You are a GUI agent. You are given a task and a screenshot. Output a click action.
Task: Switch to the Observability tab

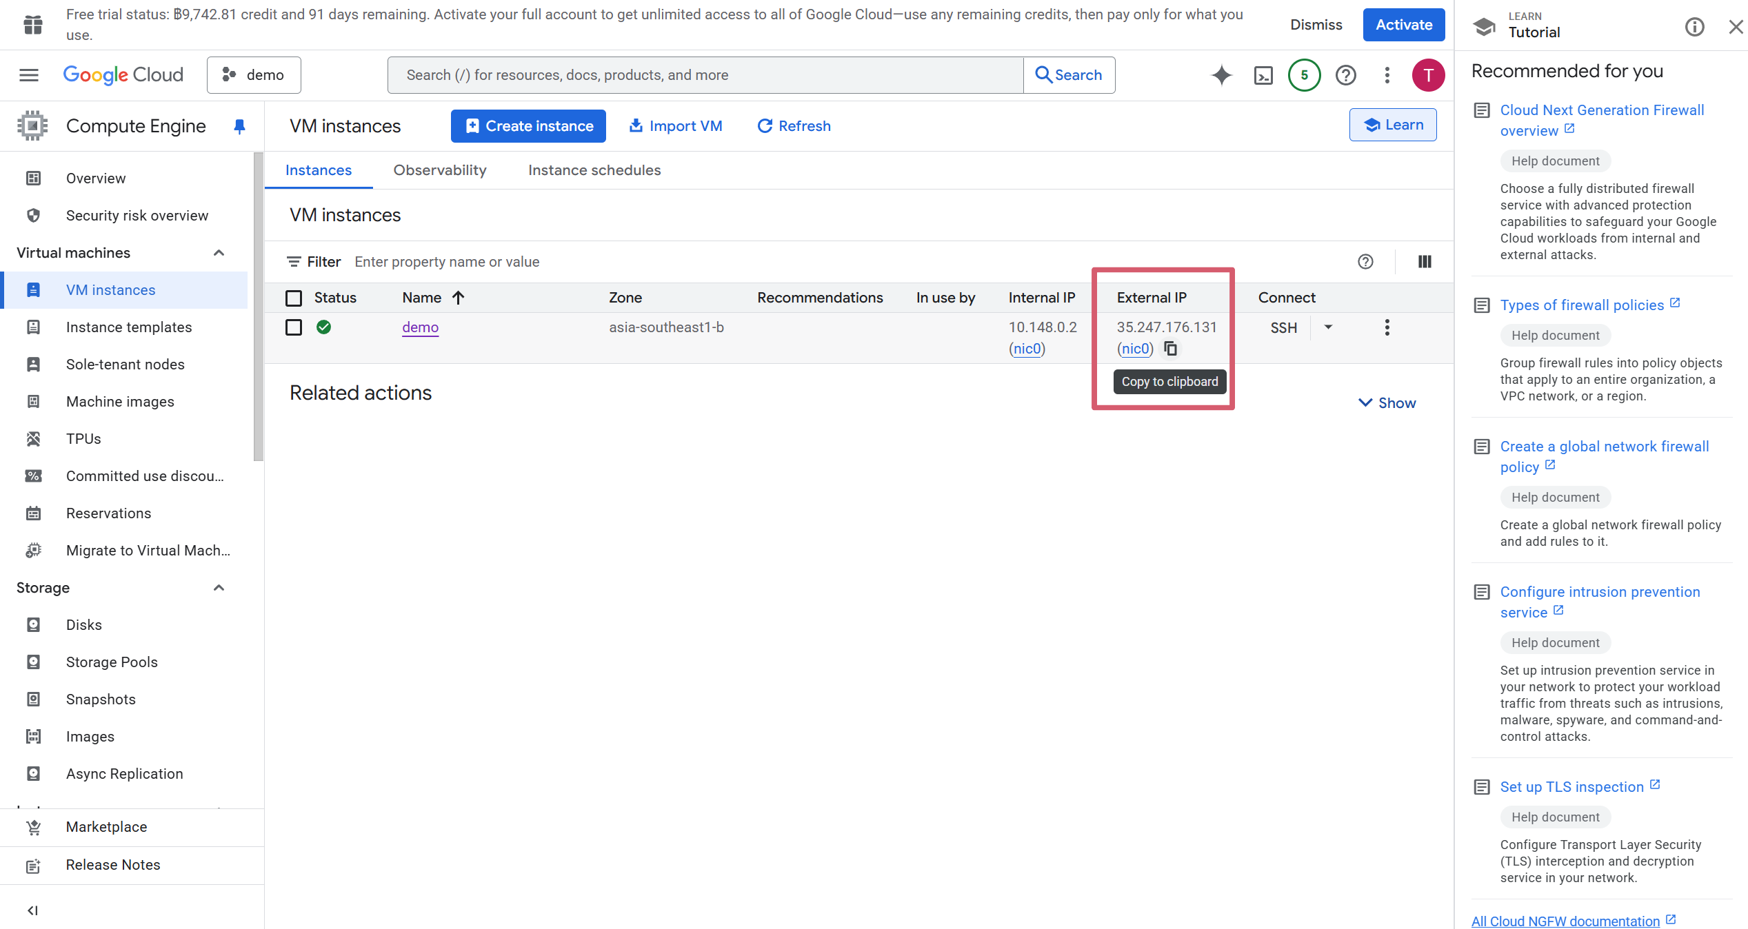(x=439, y=170)
